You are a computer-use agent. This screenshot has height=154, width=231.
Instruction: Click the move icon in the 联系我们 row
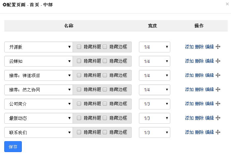coord(218,132)
